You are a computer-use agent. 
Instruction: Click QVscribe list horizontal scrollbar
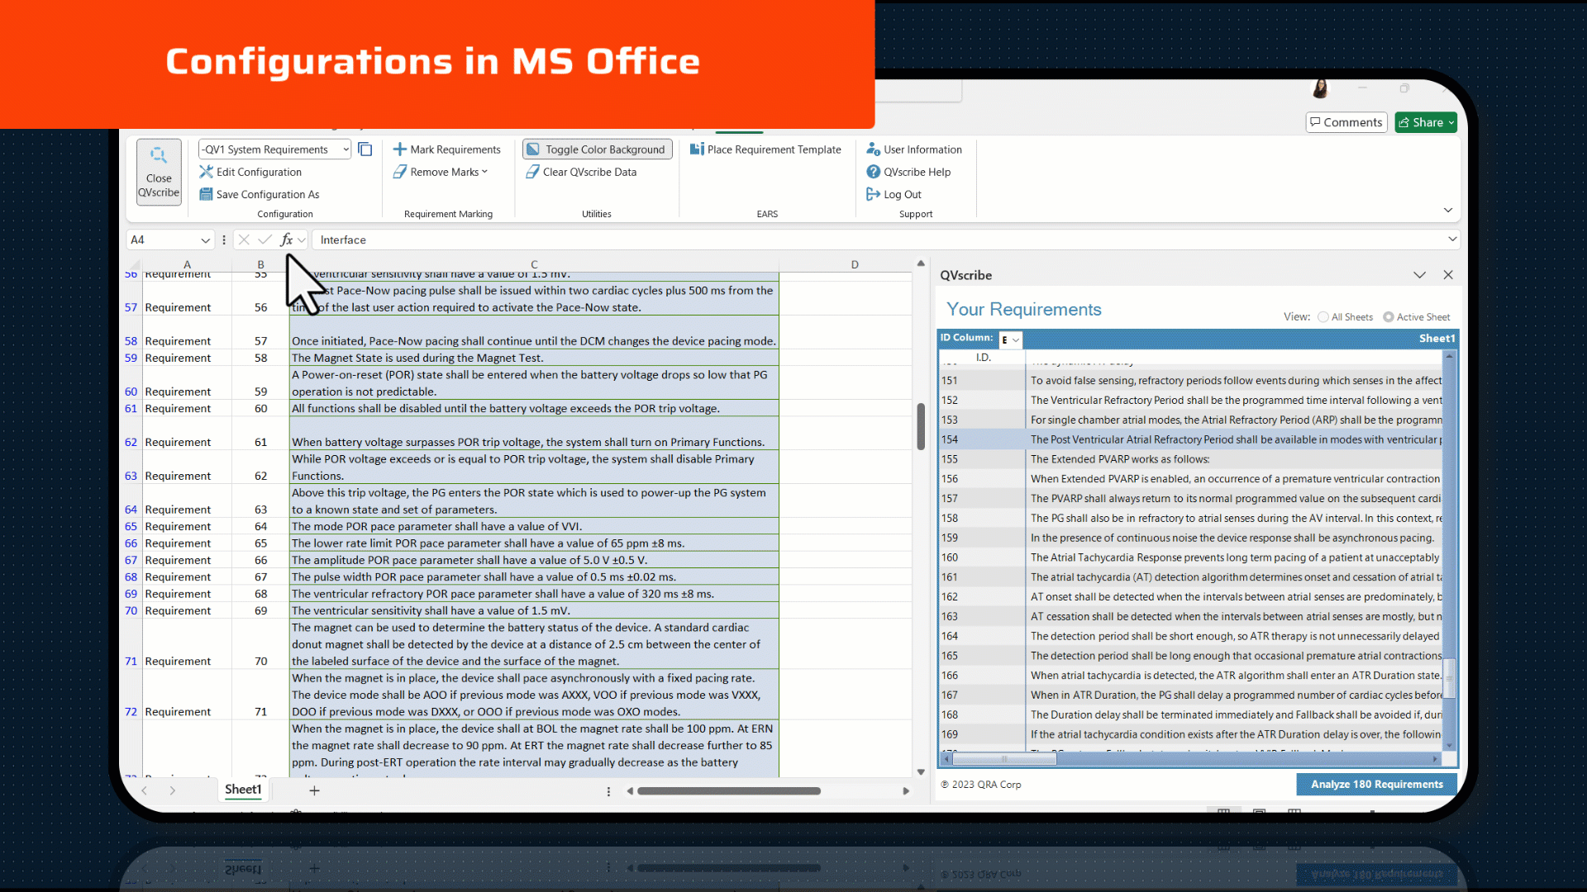pyautogui.click(x=1004, y=758)
